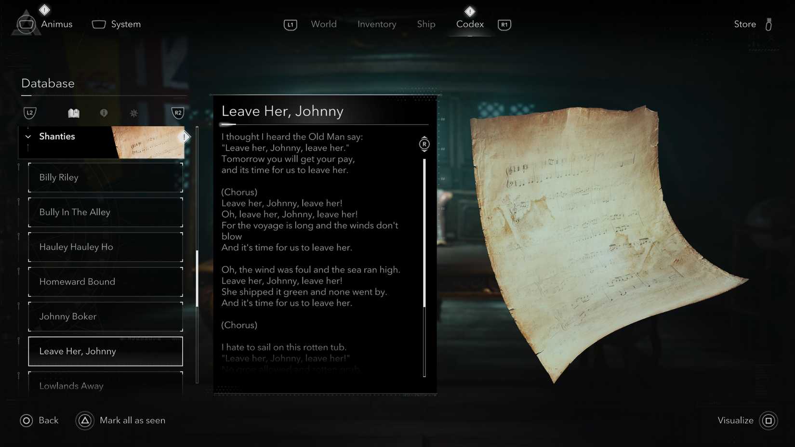Click the triangle Mark all as seen icon

85,421
